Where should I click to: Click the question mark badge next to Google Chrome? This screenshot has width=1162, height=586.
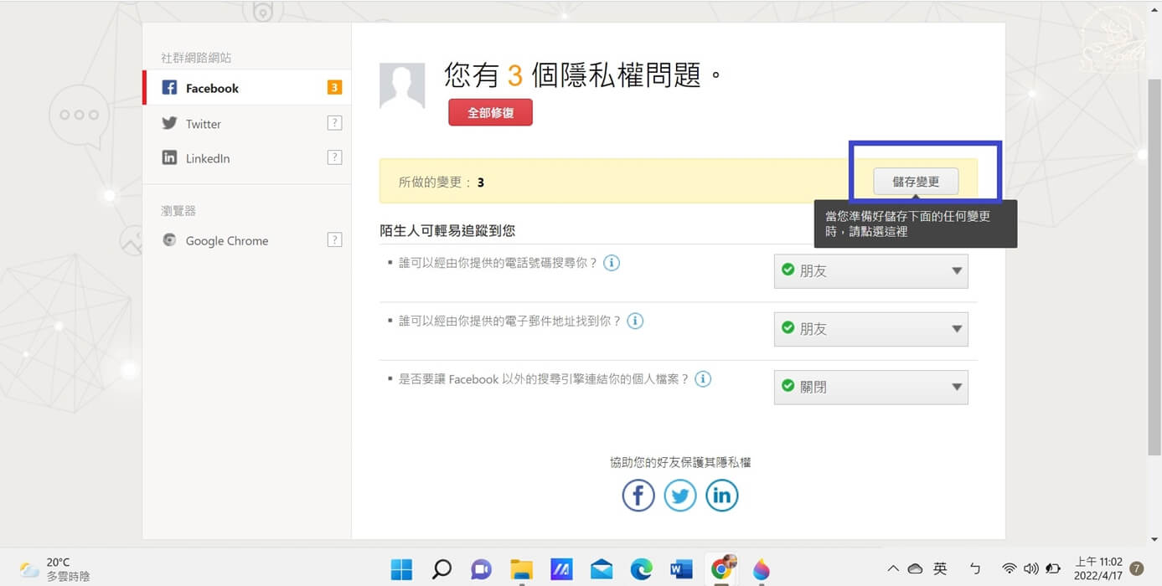(x=335, y=239)
